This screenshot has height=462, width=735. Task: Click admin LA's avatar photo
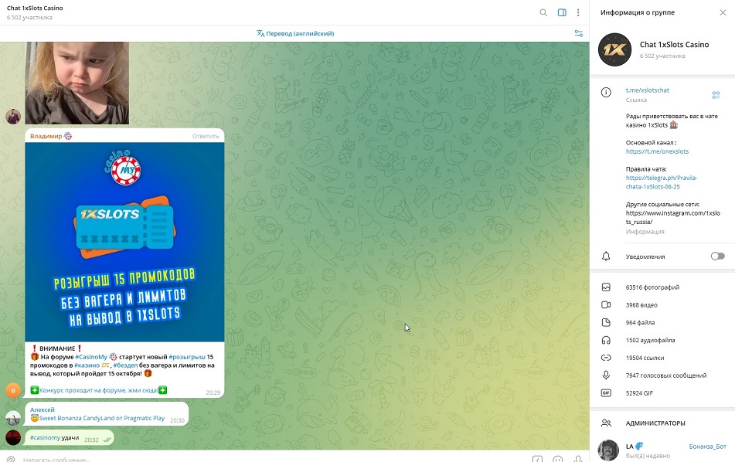(608, 450)
